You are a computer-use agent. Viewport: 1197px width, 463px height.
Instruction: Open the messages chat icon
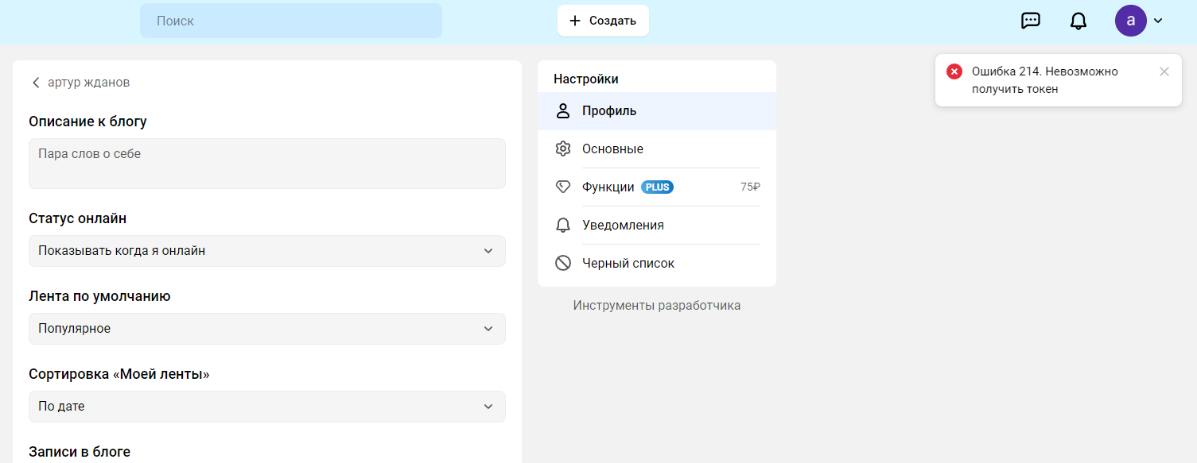coord(1031,21)
